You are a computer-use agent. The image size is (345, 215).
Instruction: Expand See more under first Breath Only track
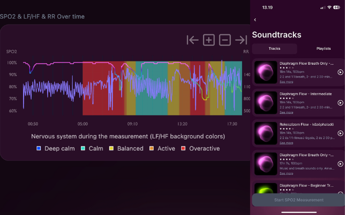point(286,82)
